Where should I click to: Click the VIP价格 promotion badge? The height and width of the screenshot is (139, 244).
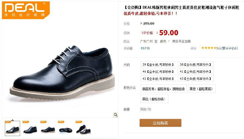(147, 33)
